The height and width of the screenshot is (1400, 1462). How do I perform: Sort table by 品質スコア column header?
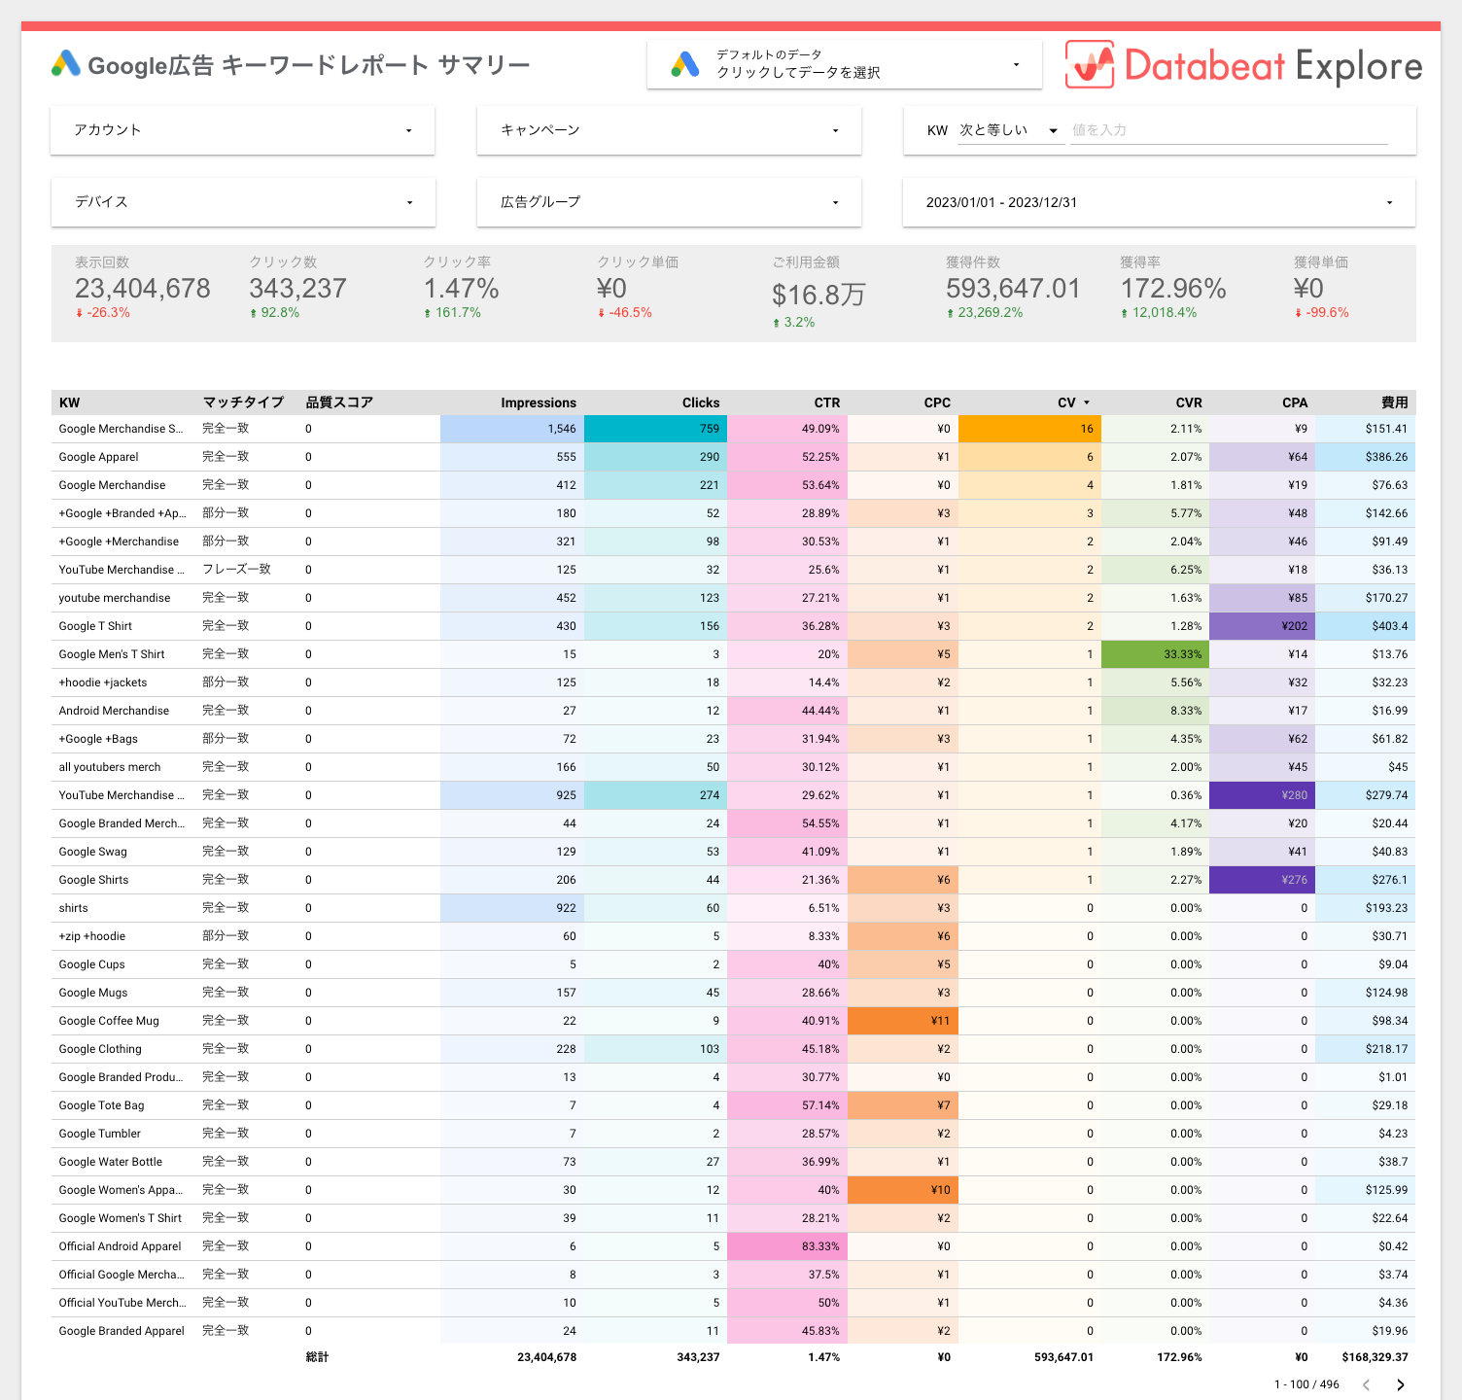pyautogui.click(x=339, y=402)
